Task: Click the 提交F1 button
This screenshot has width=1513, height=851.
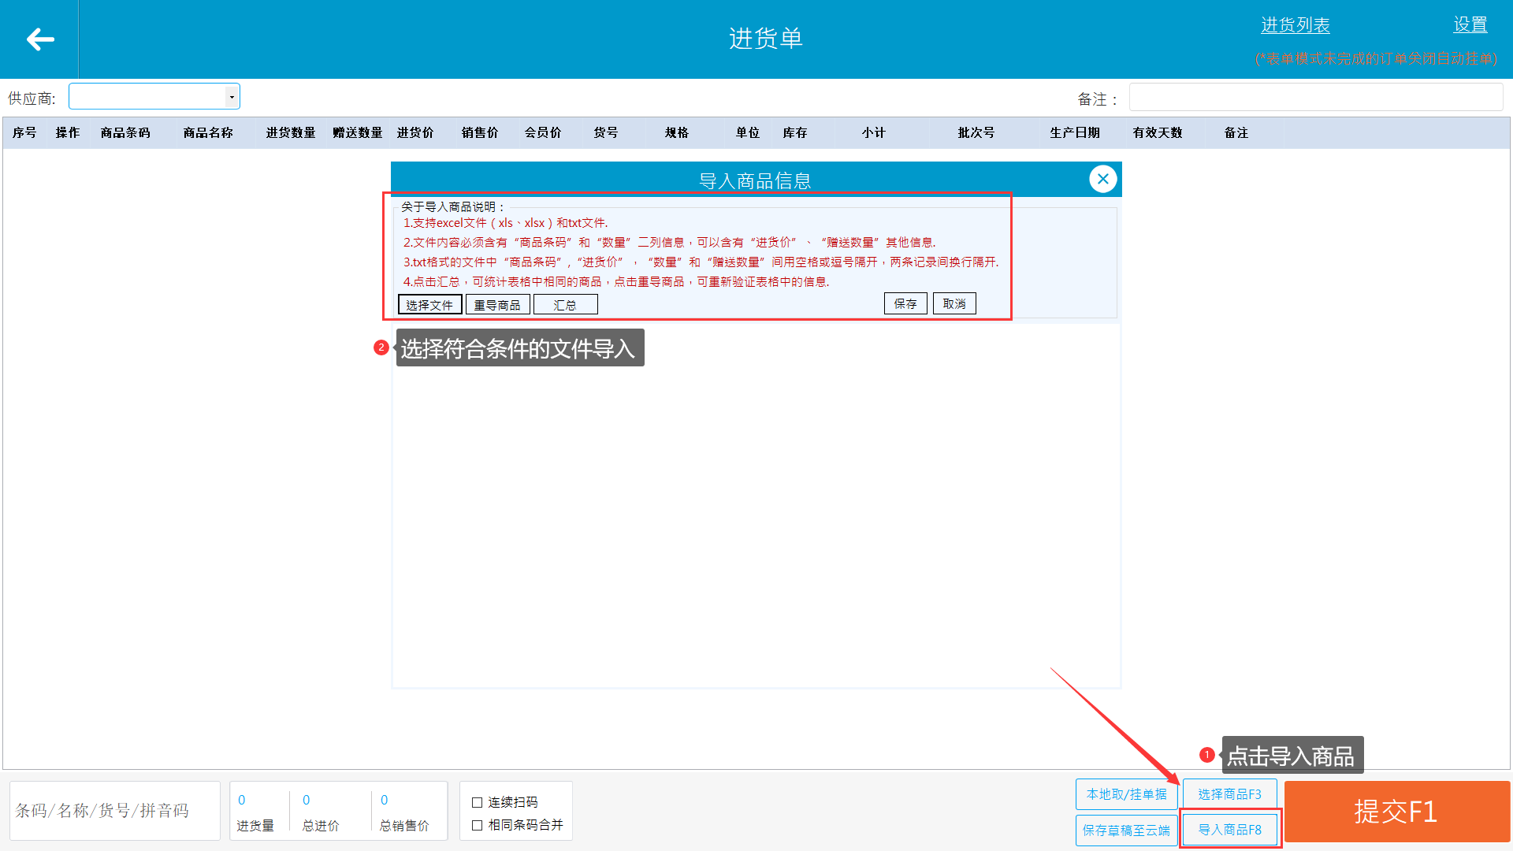Action: [1396, 812]
